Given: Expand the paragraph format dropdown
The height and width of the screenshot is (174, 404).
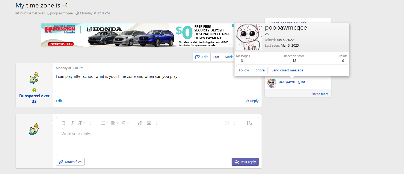Looking at the screenshot, I should 125,123.
